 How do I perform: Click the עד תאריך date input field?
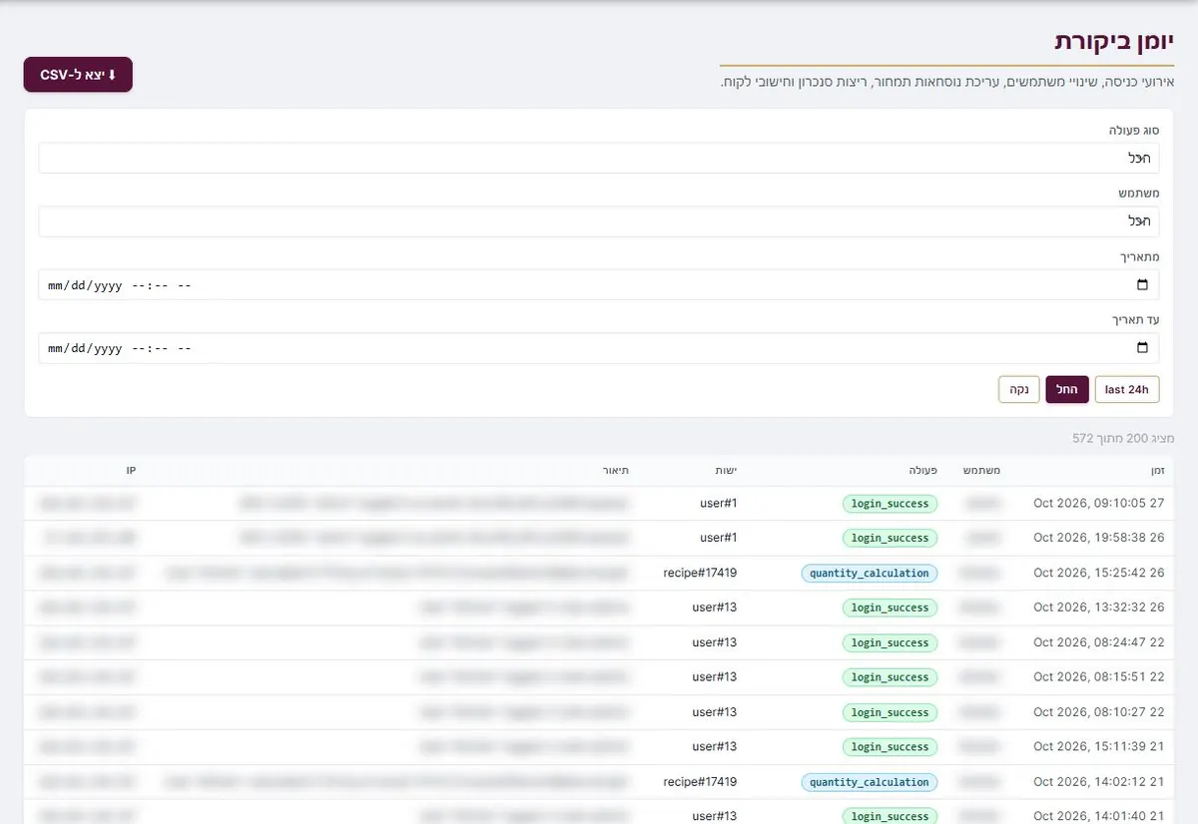point(599,348)
